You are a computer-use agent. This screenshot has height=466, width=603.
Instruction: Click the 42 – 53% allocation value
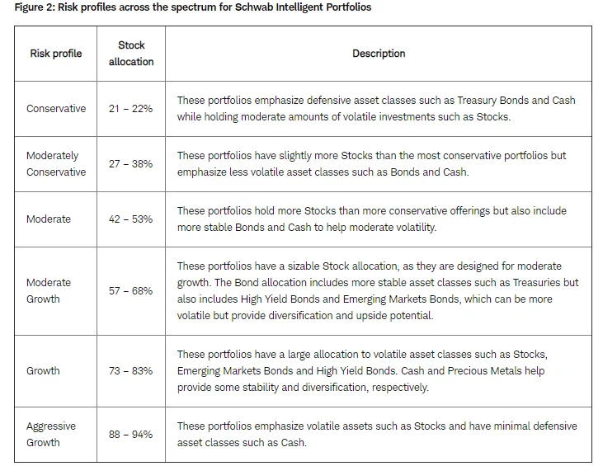pos(131,219)
